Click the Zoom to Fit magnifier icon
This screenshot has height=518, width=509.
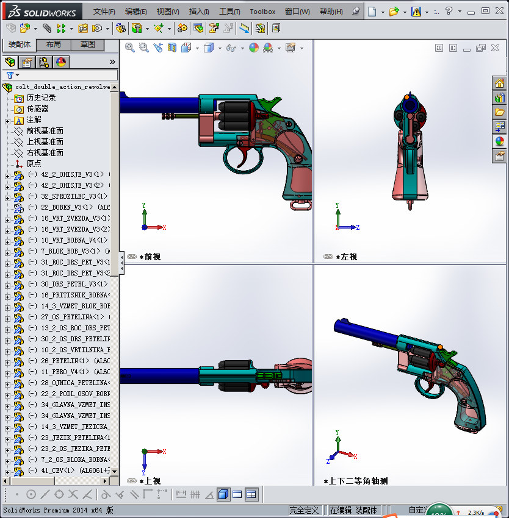pyautogui.click(x=130, y=48)
